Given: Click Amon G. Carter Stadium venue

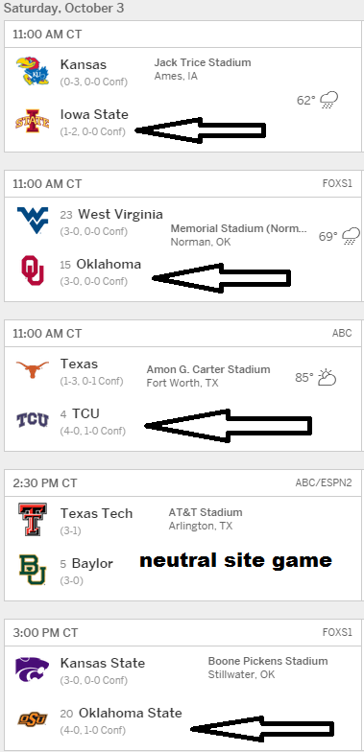Looking at the screenshot, I should click(x=207, y=369).
